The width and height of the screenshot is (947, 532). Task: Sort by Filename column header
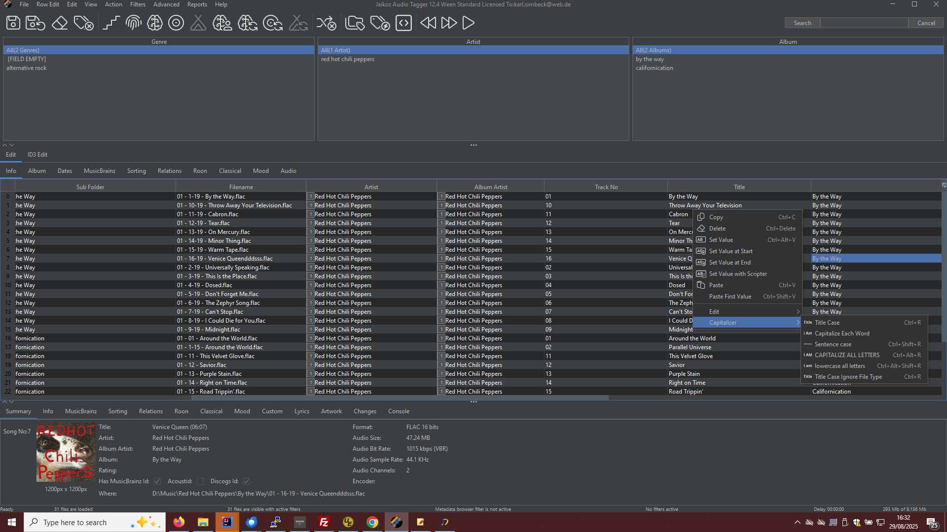[241, 187]
